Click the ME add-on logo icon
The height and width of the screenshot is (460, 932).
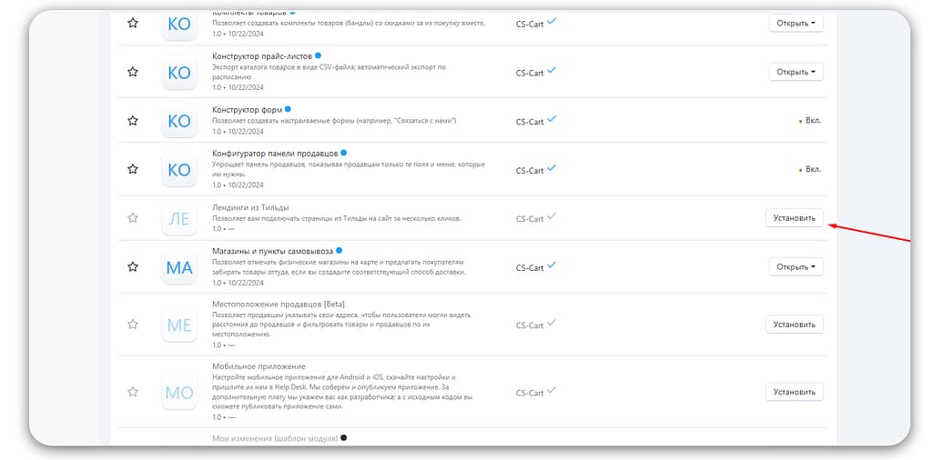pos(179,325)
